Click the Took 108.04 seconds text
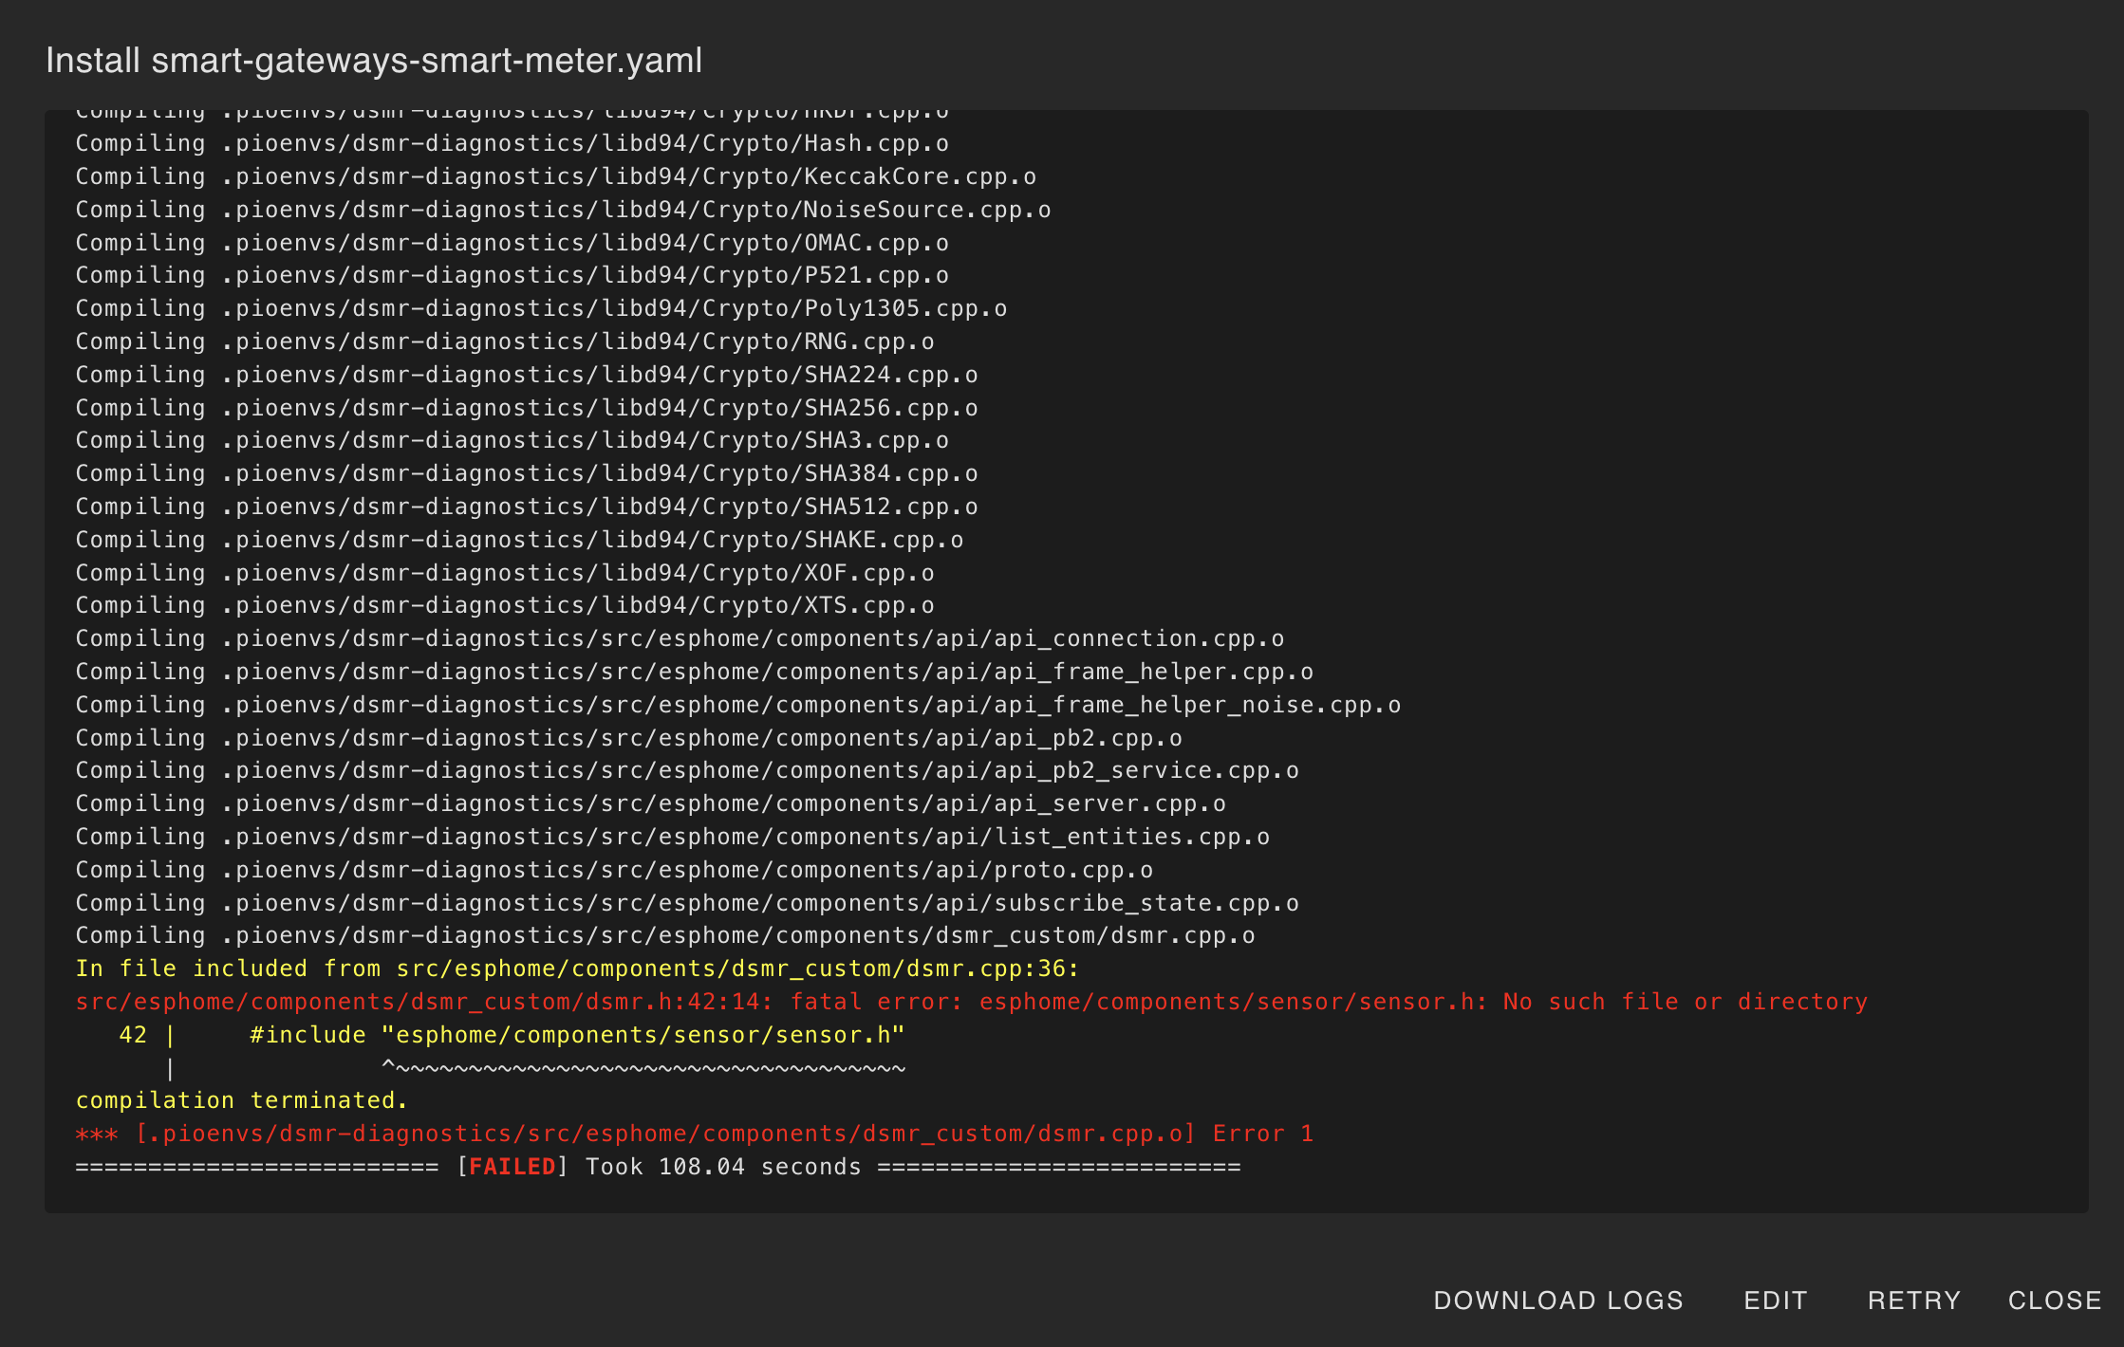Viewport: 2124px width, 1347px height. coord(710,1166)
